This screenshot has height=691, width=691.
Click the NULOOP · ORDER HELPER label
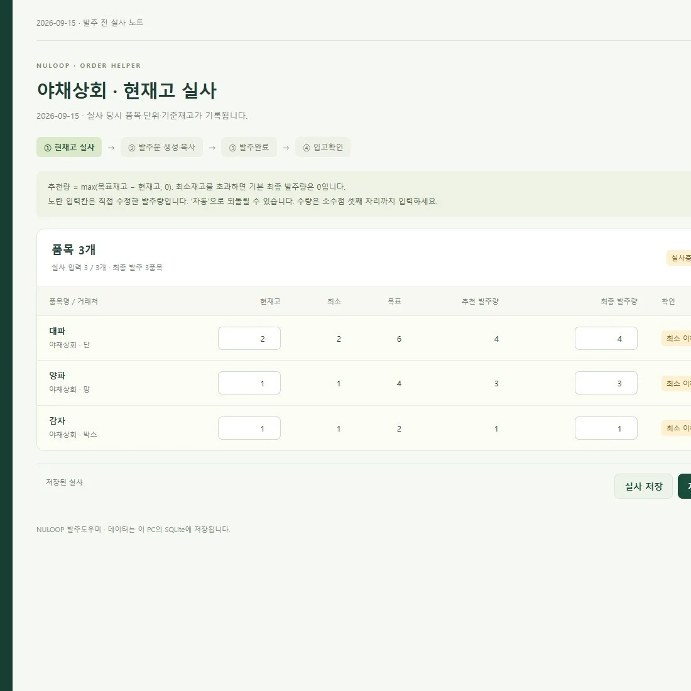89,66
